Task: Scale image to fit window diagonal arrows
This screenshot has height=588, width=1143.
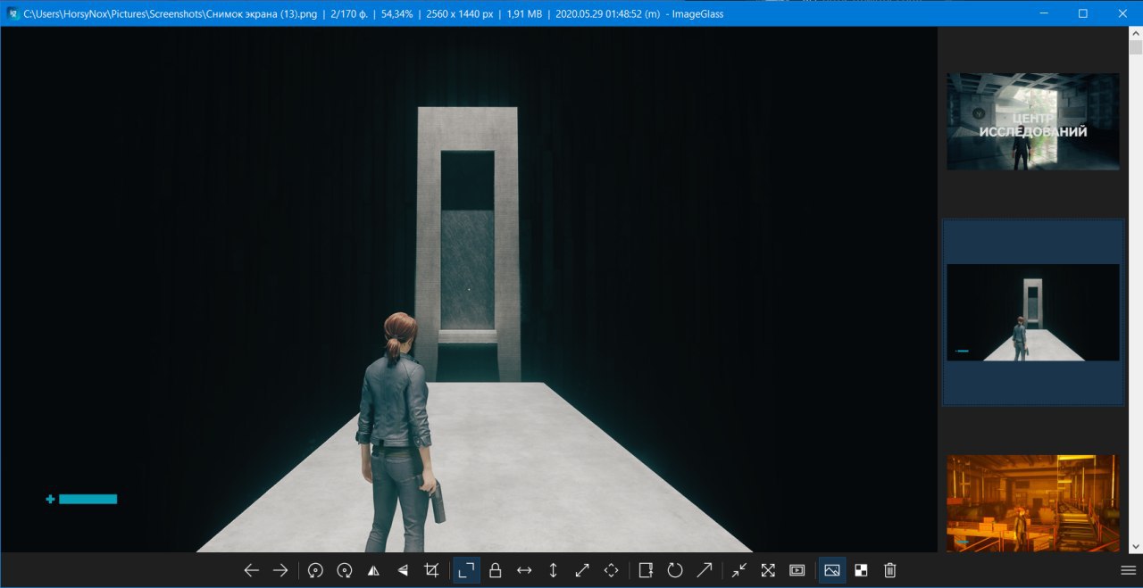Action: (x=582, y=570)
